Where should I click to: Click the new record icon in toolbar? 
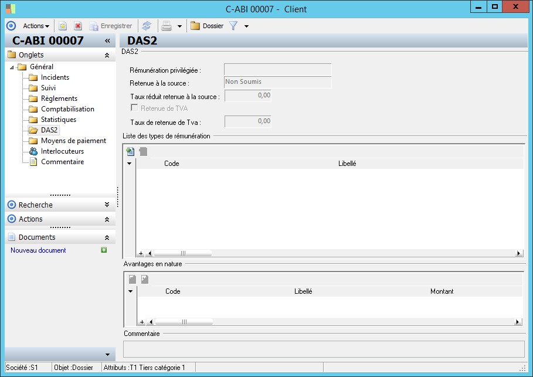click(x=63, y=26)
